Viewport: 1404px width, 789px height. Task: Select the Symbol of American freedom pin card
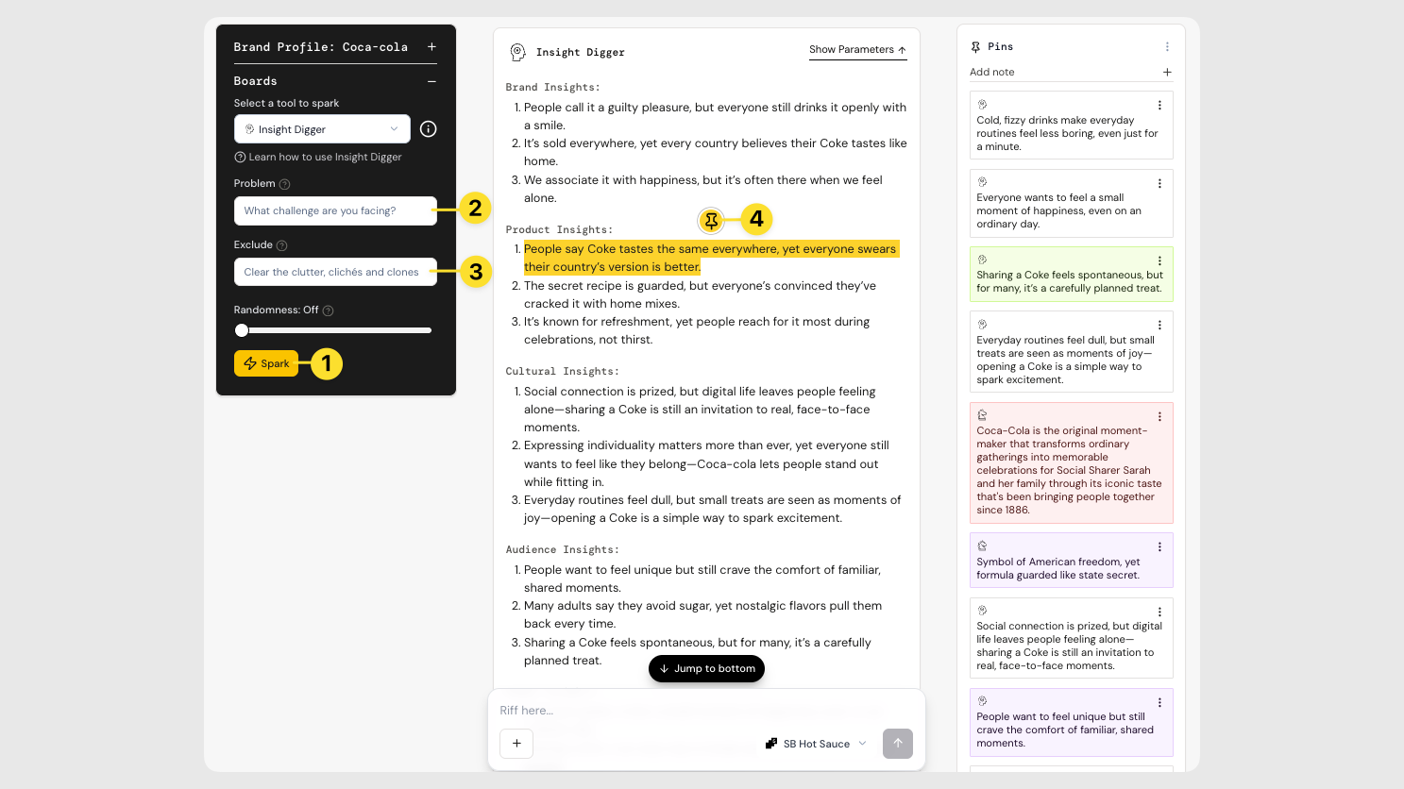1071,561
